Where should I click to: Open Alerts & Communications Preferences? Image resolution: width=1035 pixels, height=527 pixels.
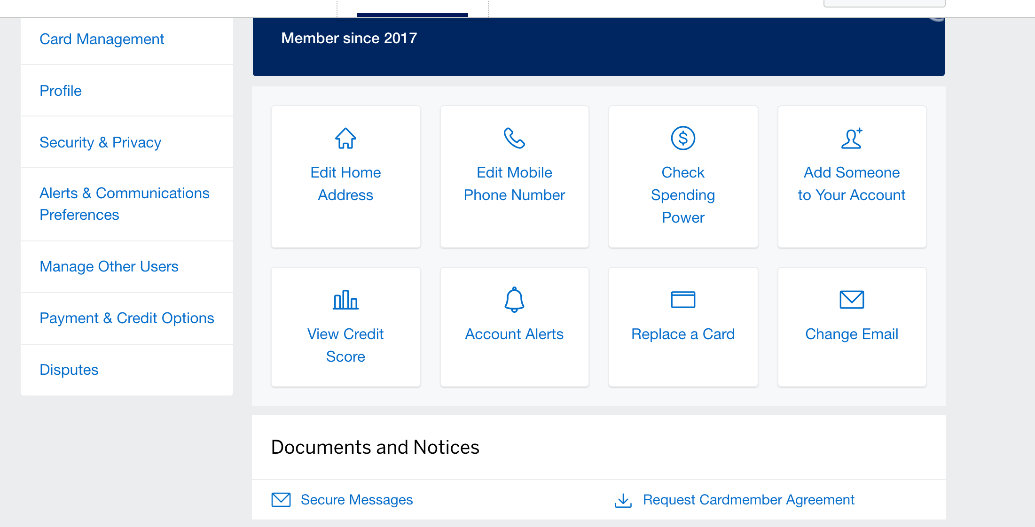[x=125, y=204]
